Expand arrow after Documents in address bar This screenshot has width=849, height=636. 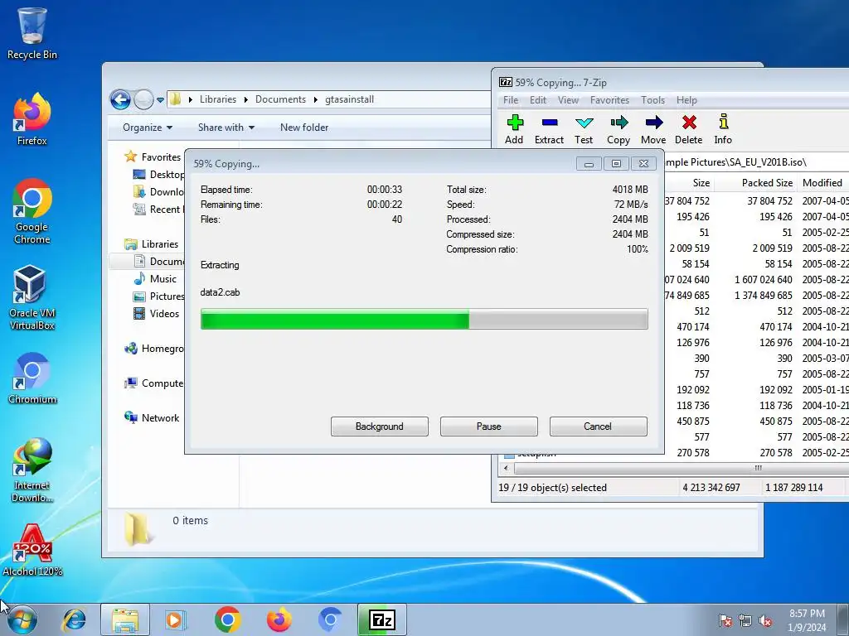pos(316,99)
